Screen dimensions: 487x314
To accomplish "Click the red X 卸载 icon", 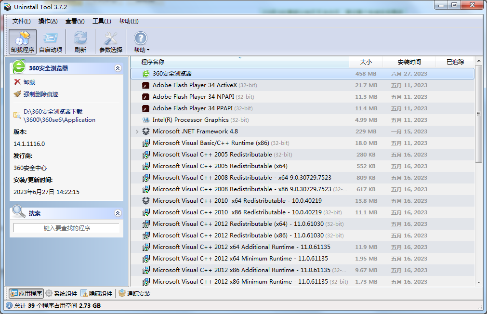I will (x=17, y=82).
